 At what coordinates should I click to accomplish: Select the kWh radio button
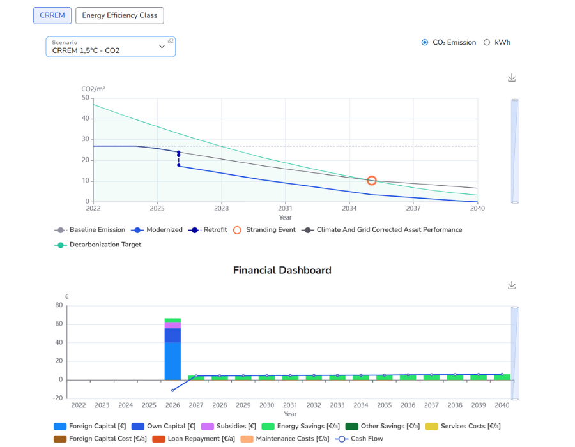pos(487,42)
